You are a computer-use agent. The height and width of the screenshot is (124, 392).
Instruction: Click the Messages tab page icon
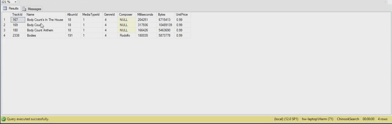(24, 9)
